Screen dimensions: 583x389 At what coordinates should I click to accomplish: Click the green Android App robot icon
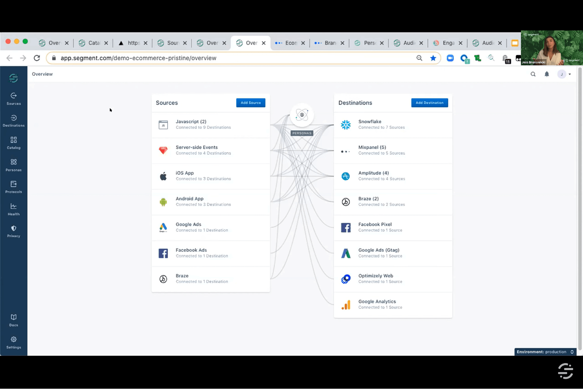click(163, 202)
